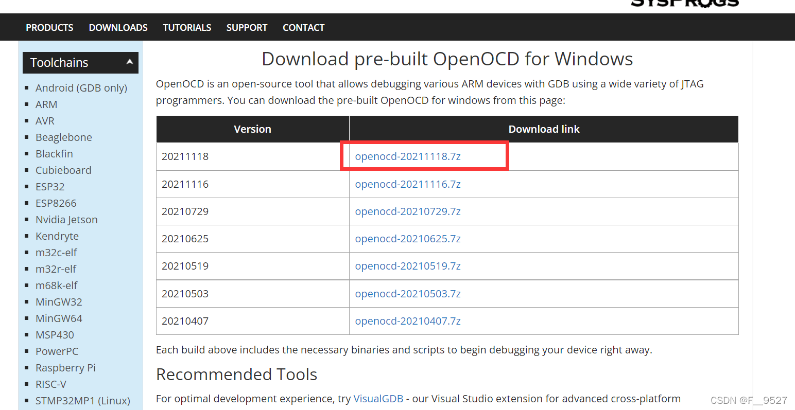
Task: Open the Raspberry Pi toolchain link
Action: pyautogui.click(x=65, y=368)
